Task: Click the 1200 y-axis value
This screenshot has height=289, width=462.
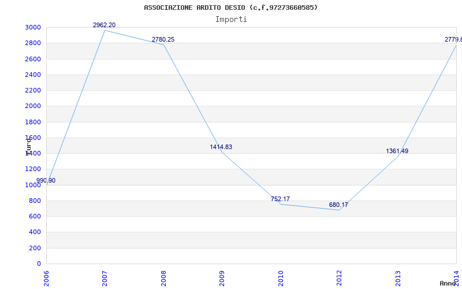Action: tap(33, 169)
